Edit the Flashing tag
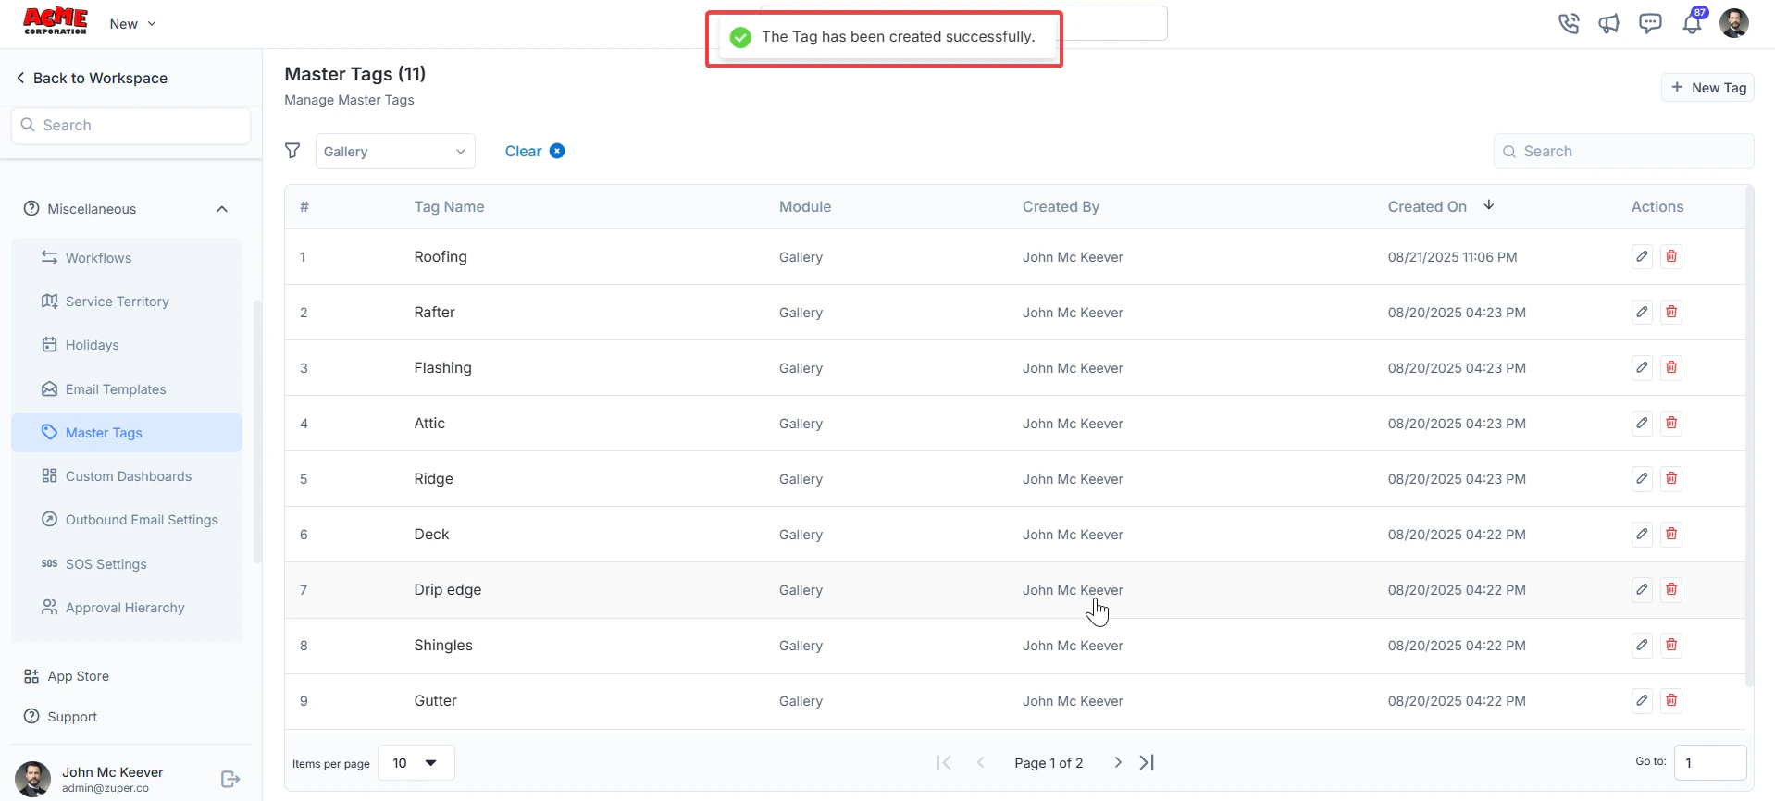1775x801 pixels. (x=1642, y=367)
